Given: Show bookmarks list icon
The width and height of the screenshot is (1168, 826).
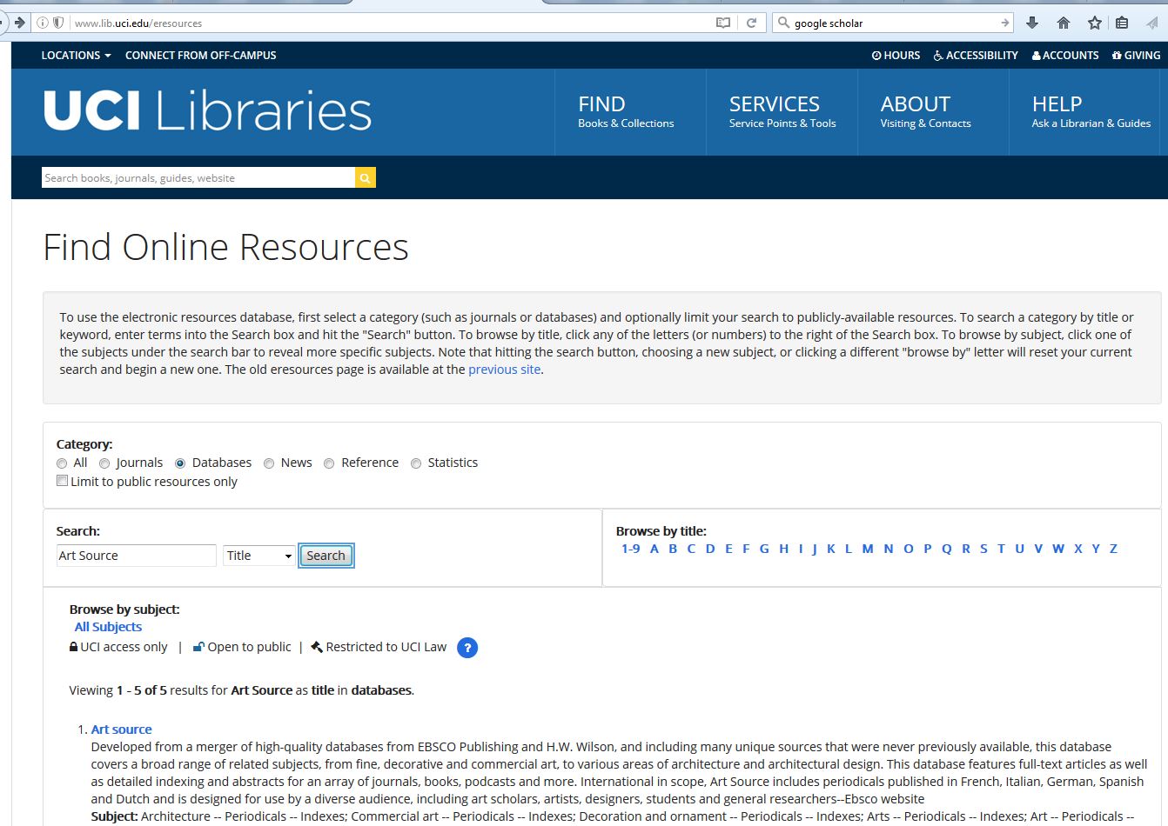Looking at the screenshot, I should click(1122, 23).
